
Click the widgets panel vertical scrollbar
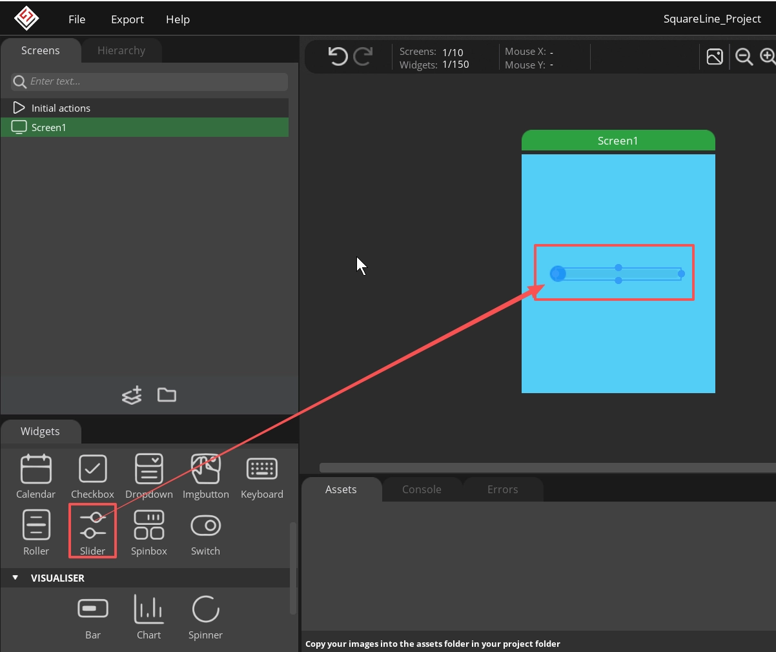(x=293, y=568)
